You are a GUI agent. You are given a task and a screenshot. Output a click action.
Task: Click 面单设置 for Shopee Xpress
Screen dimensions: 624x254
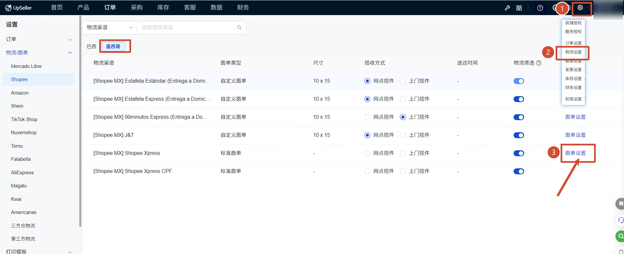pos(575,153)
